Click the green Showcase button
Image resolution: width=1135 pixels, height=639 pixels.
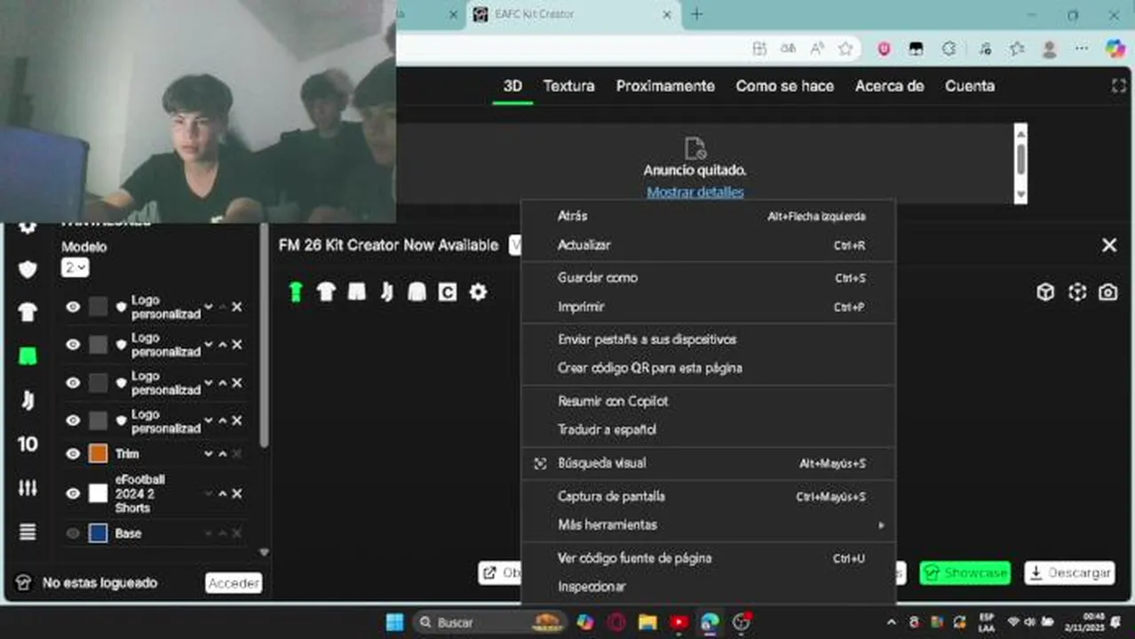(965, 572)
